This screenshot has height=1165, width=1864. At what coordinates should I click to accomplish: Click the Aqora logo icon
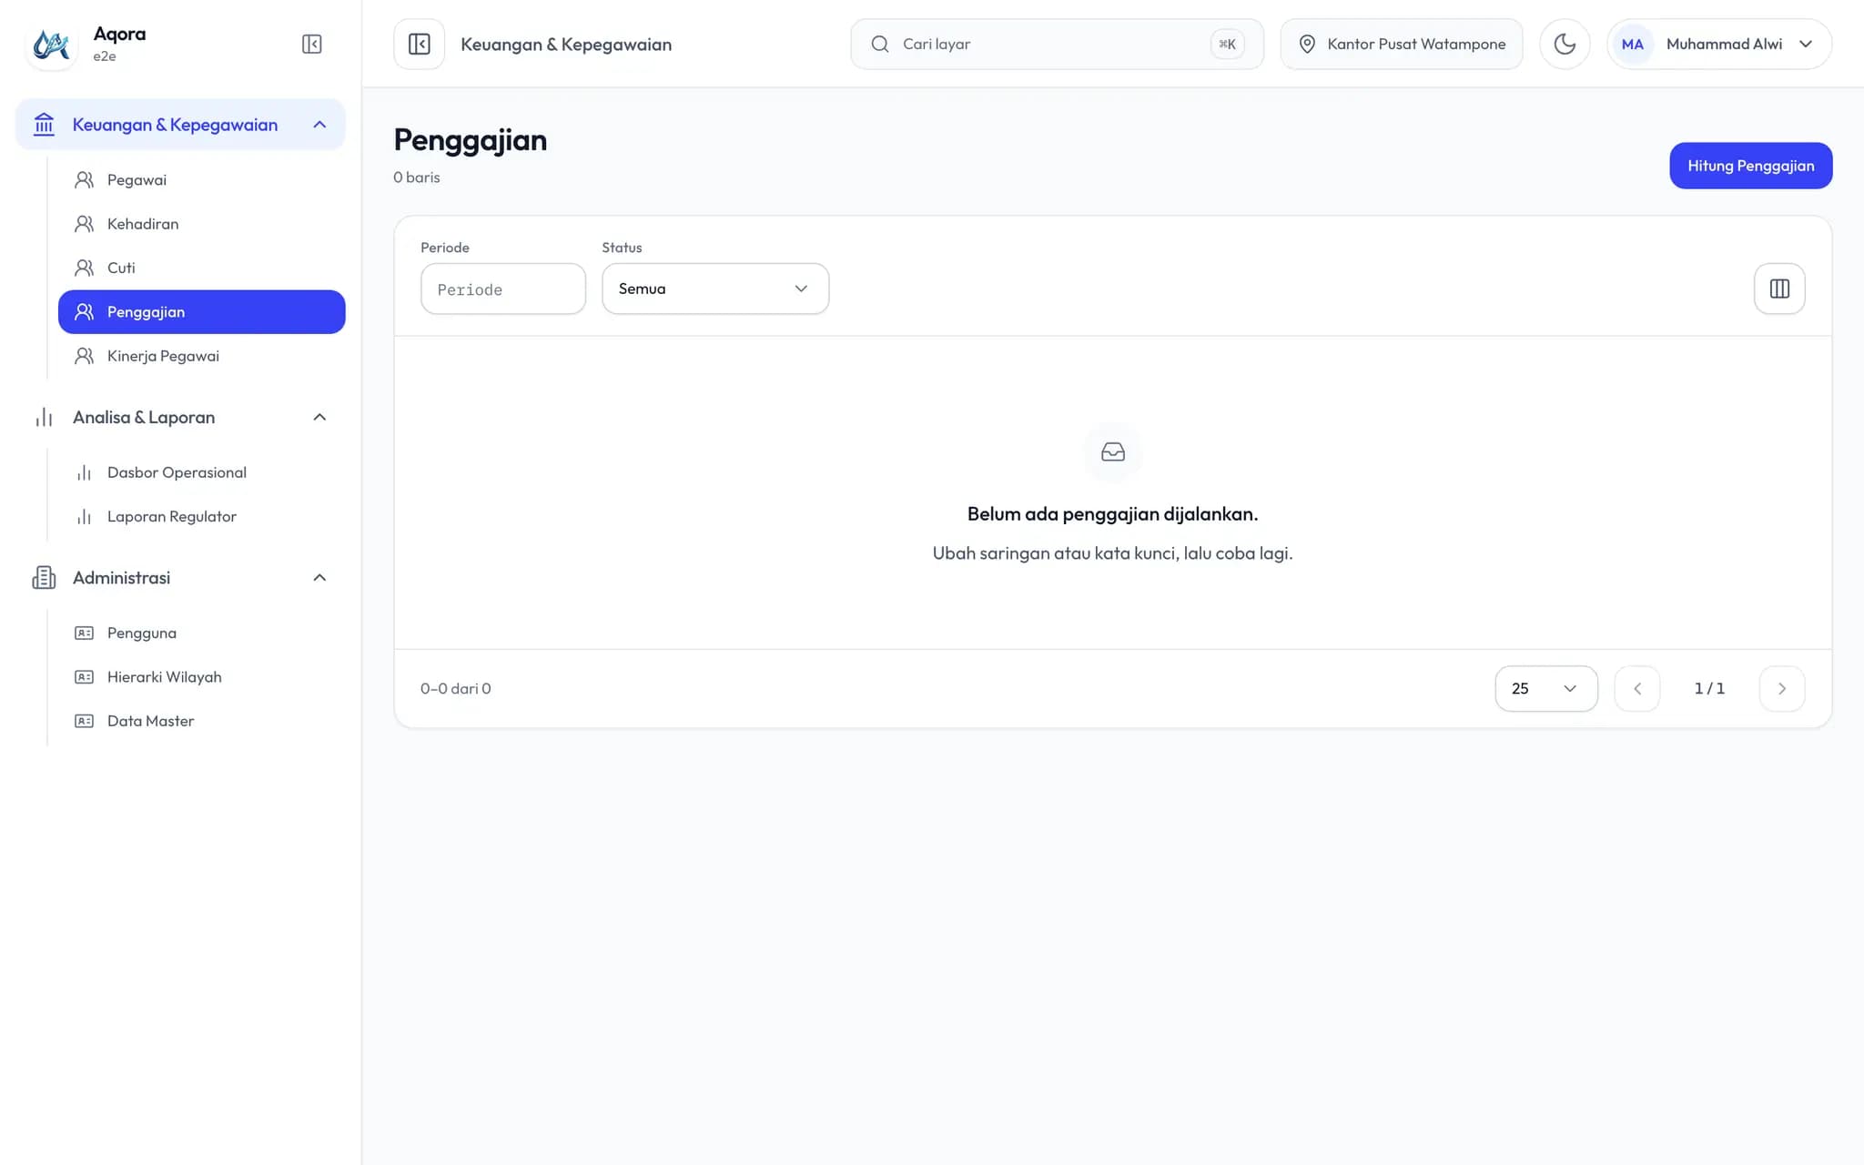pyautogui.click(x=51, y=44)
